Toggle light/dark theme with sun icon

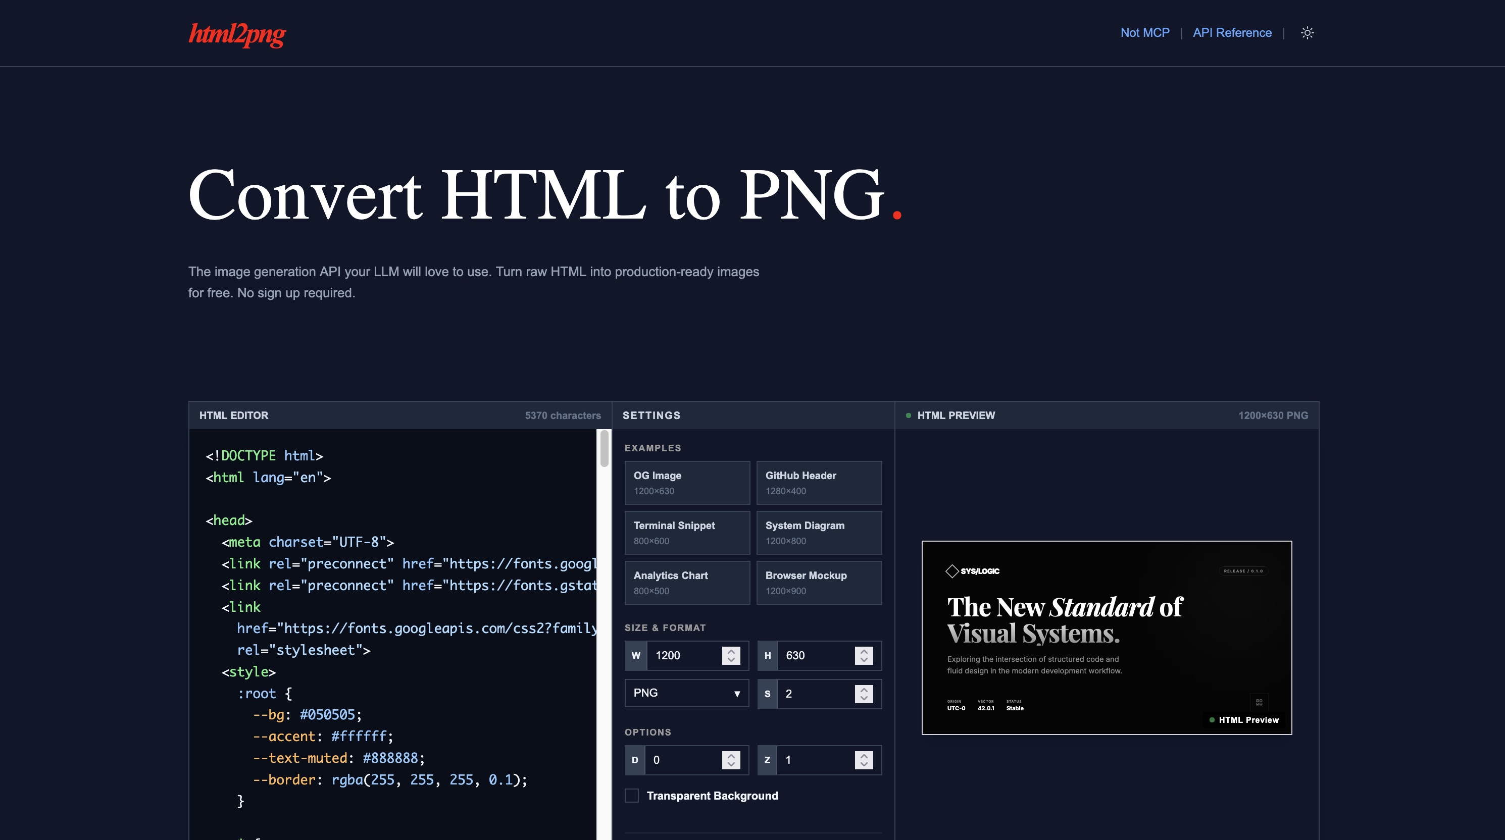coord(1307,33)
